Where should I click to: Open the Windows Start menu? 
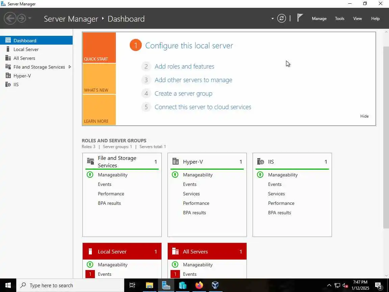[x=8, y=285]
